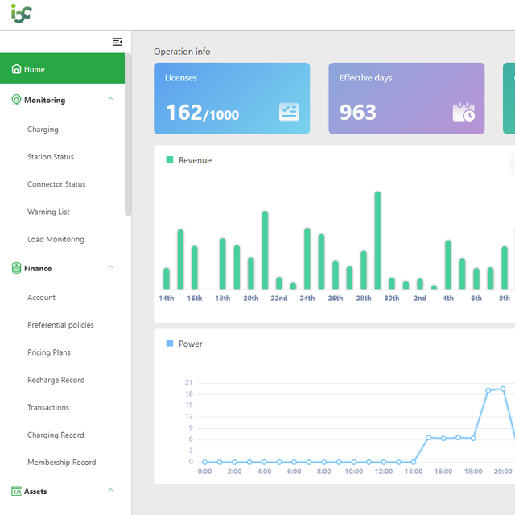Toggle the Power legend blue square
Image resolution: width=515 pixels, height=515 pixels.
[x=170, y=344]
